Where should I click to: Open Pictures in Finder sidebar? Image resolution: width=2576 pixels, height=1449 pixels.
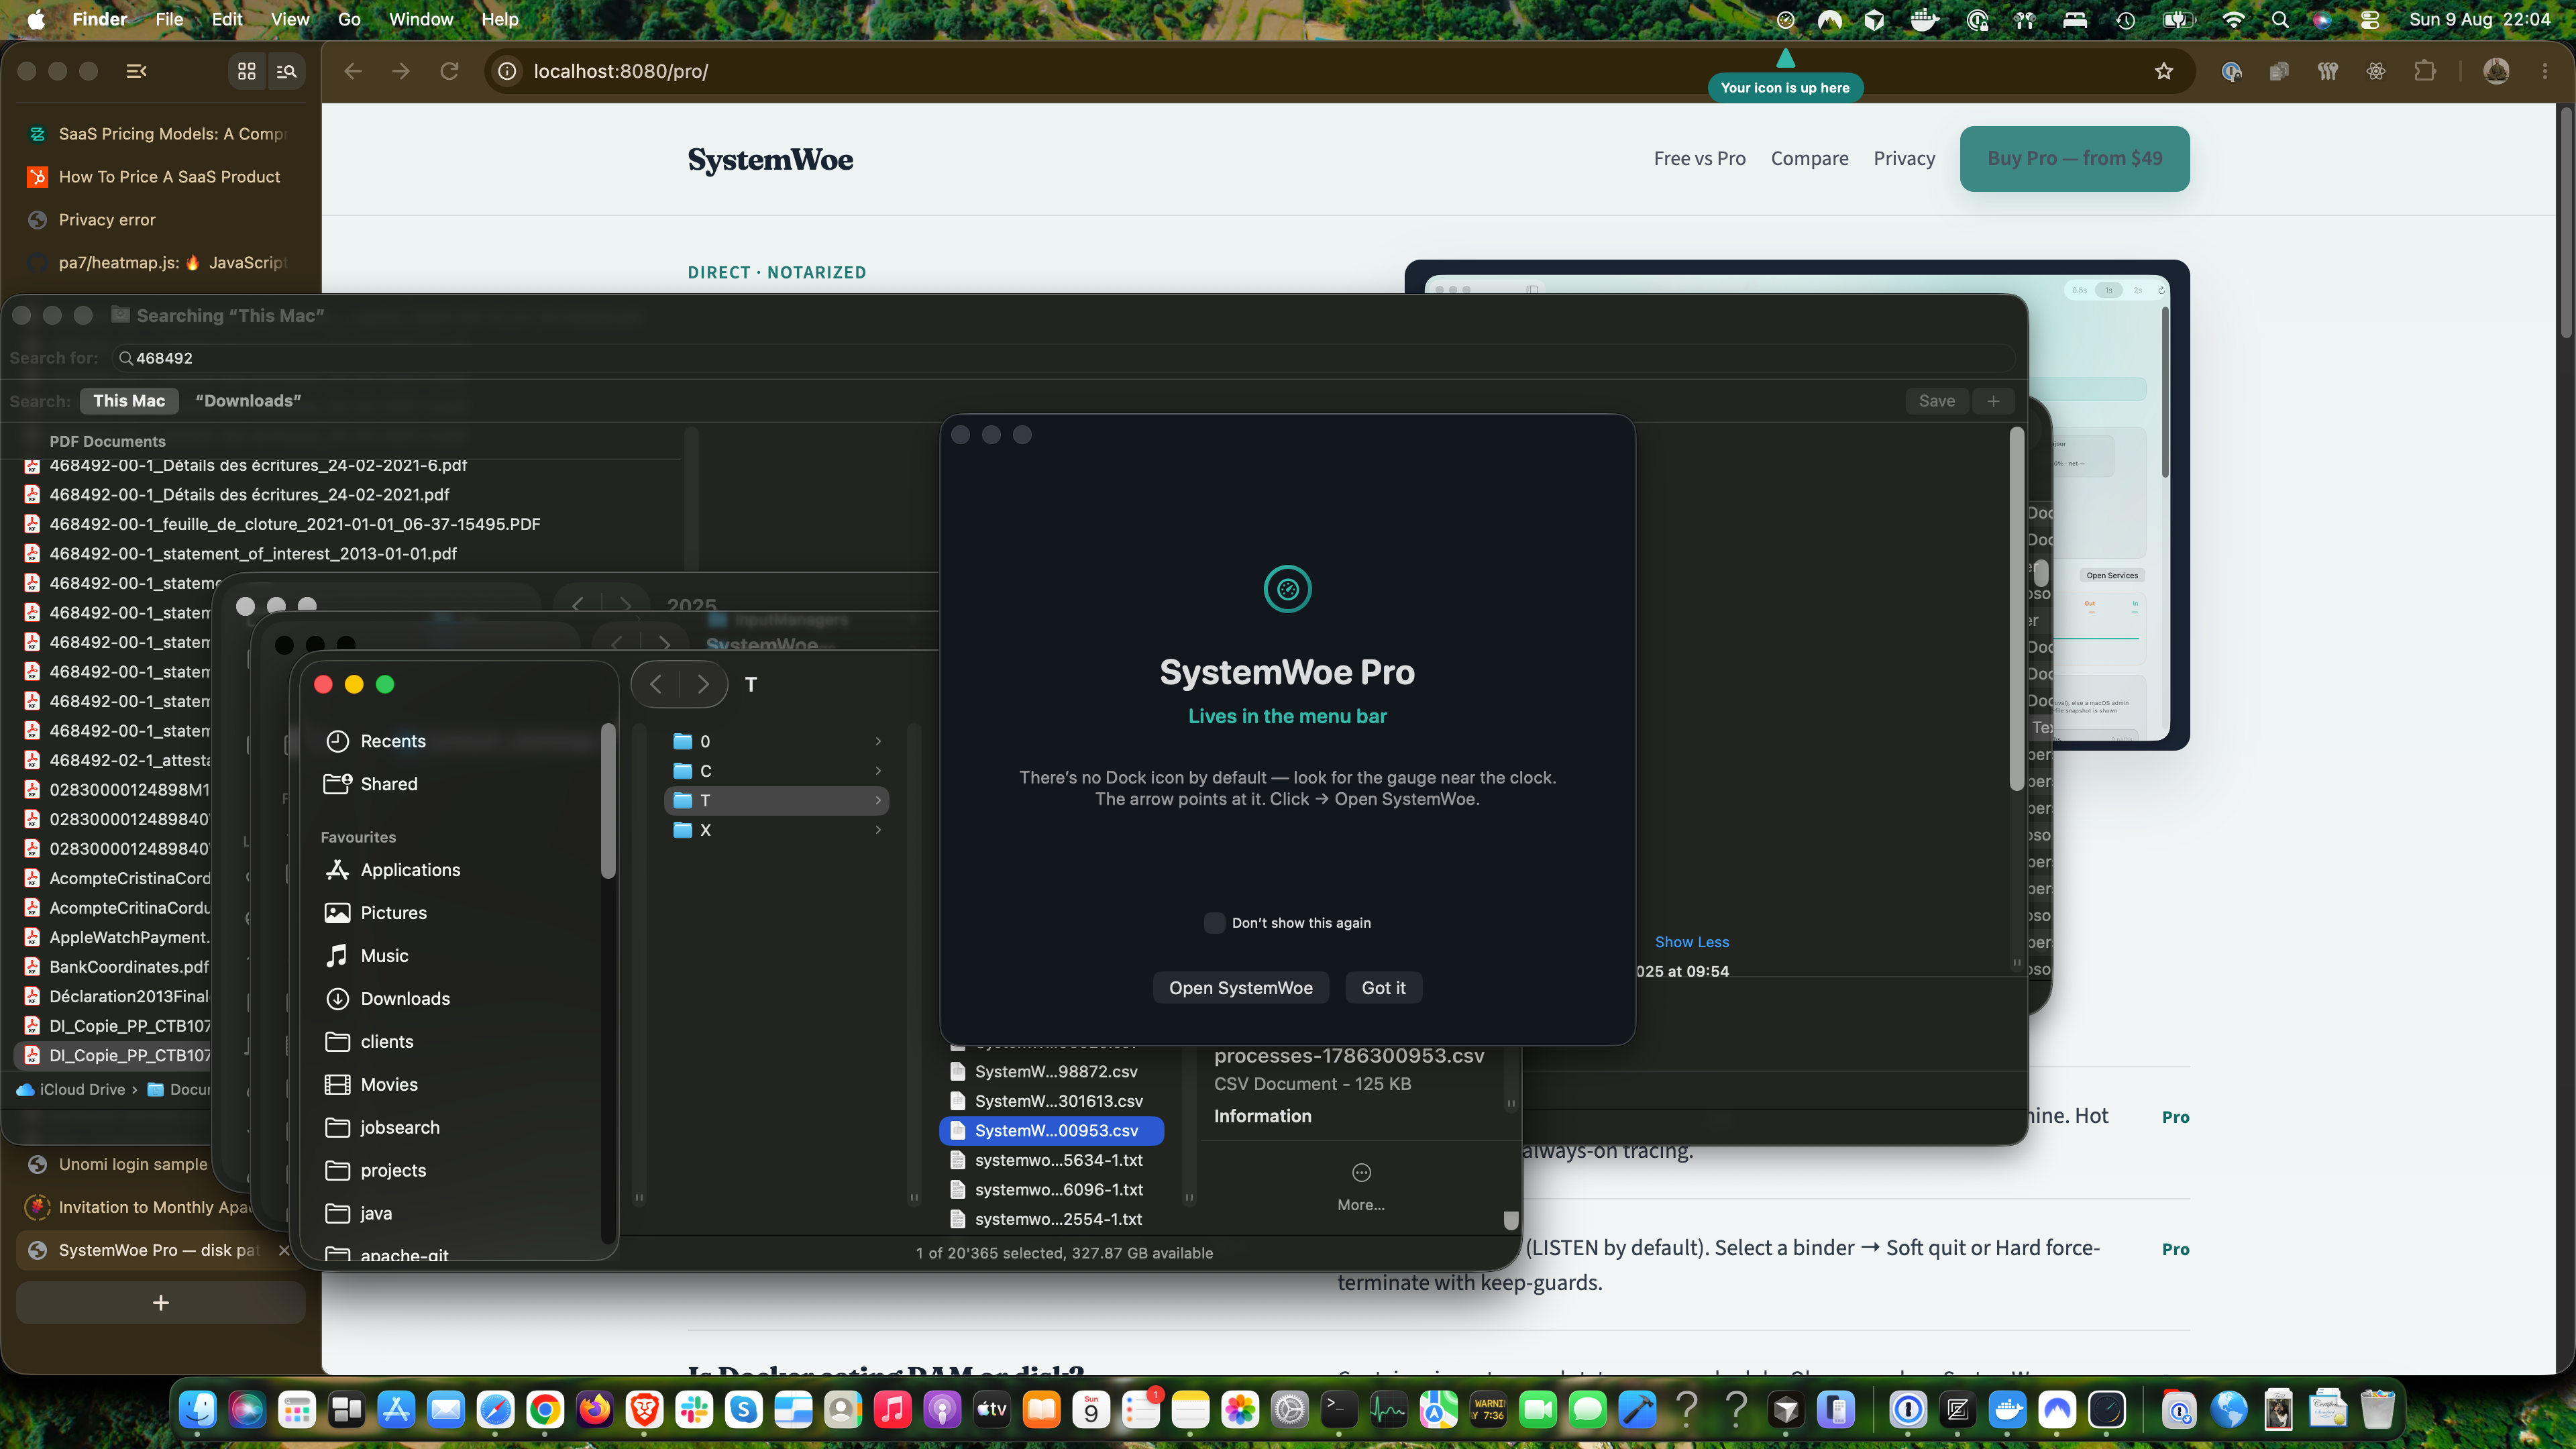point(393,912)
